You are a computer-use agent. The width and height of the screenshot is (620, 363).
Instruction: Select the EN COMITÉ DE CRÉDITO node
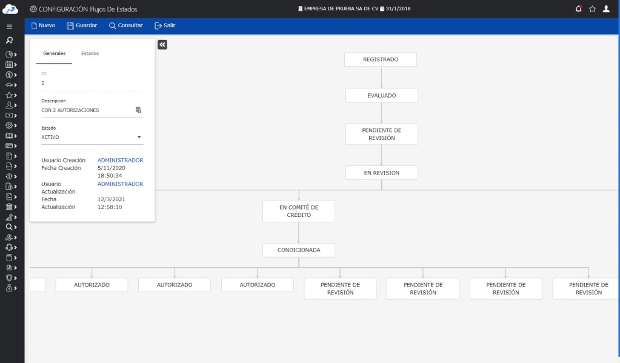[298, 211]
